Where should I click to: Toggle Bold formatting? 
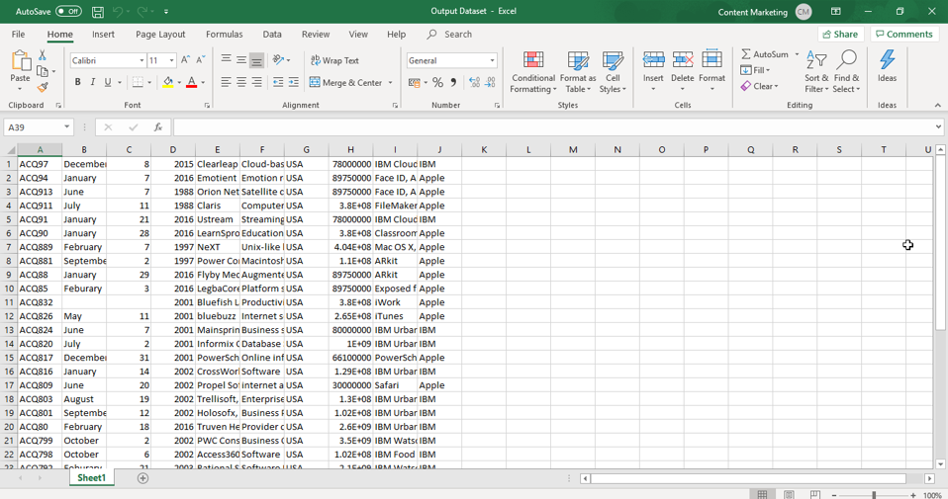click(77, 82)
